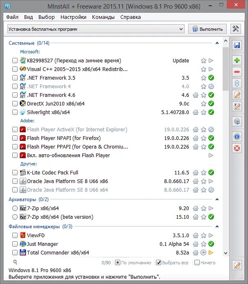Click the Файловые менеджеры (0/3) header
The width and height of the screenshot is (248, 284).
tap(41, 227)
